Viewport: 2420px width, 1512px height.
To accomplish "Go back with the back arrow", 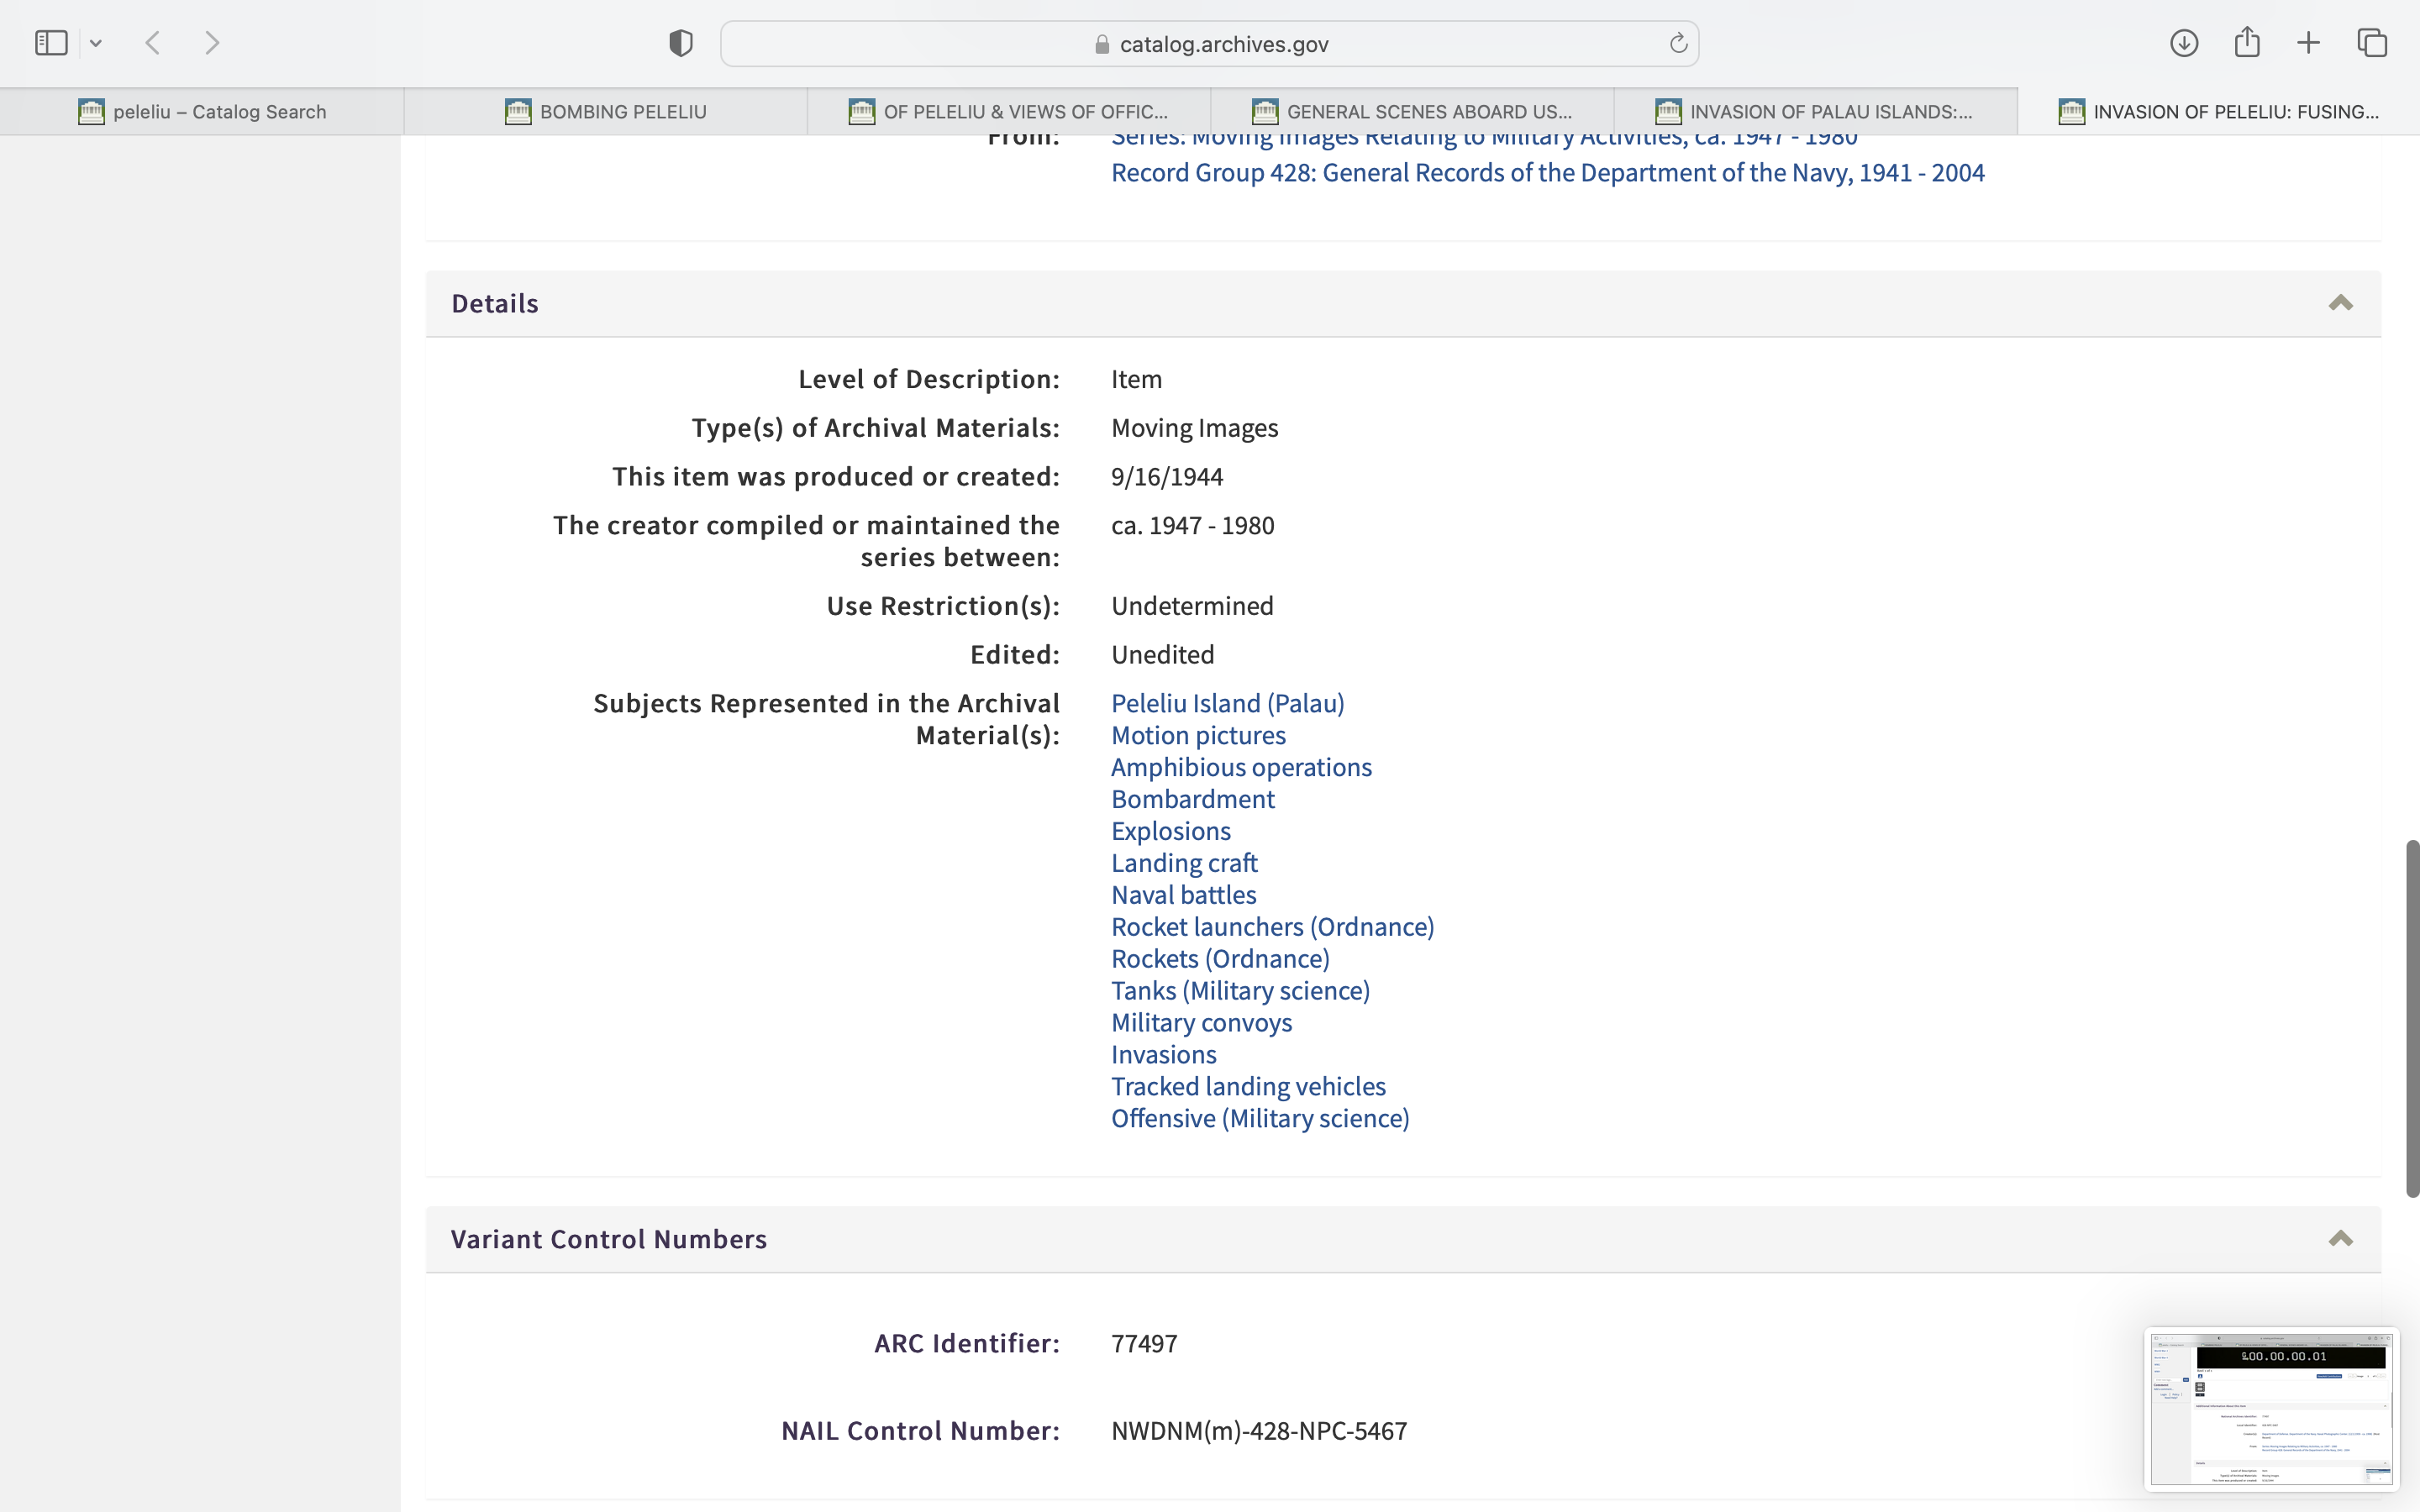I will (x=153, y=43).
